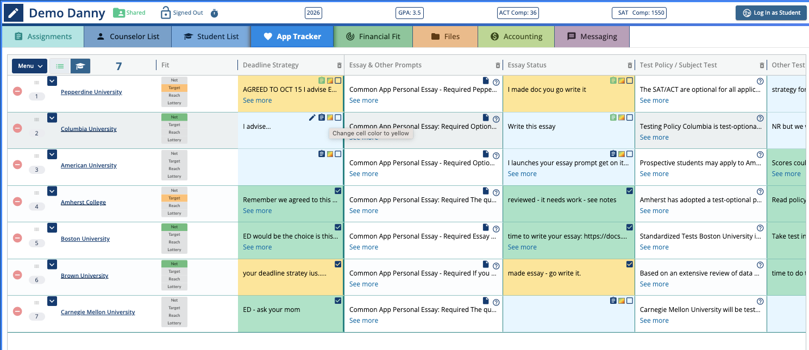Uncheck the box in Carnegie Mellon Deadline Strategy cell
The height and width of the screenshot is (350, 809).
338,301
